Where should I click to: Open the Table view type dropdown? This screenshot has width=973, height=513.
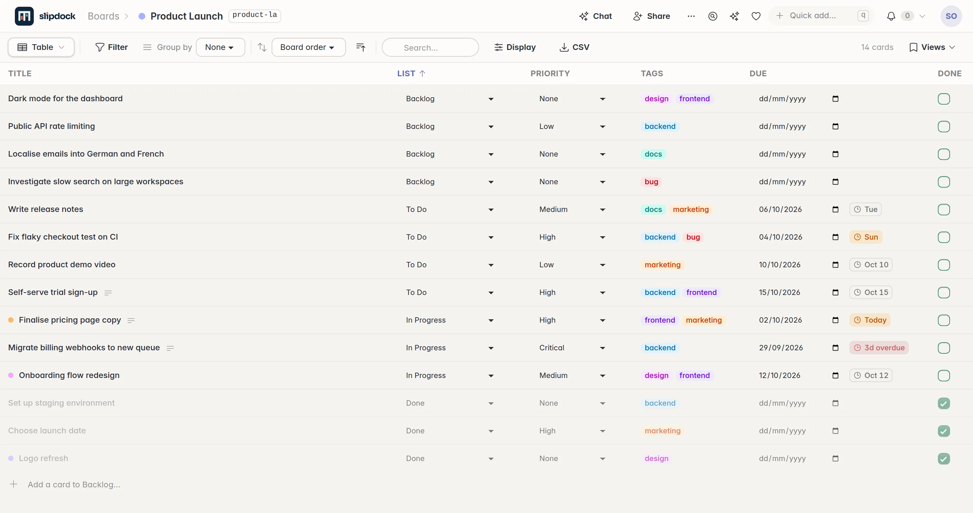pos(41,47)
